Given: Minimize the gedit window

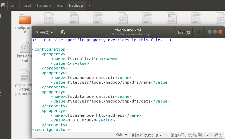Looking at the screenshot, I should 209,32.
